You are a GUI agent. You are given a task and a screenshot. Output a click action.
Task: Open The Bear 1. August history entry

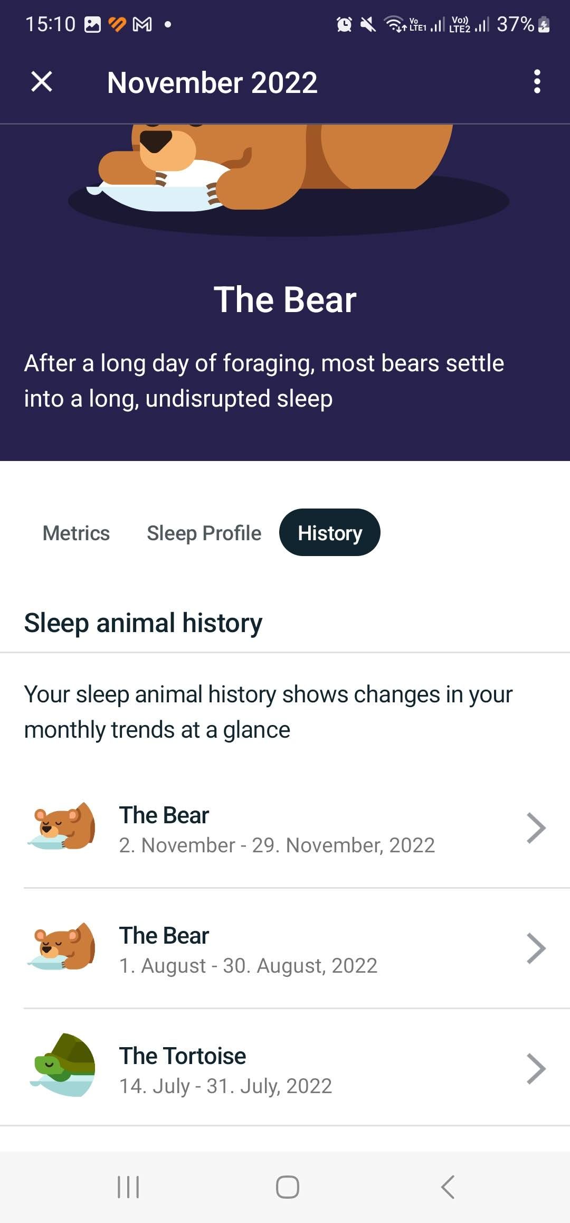pyautogui.click(x=248, y=949)
